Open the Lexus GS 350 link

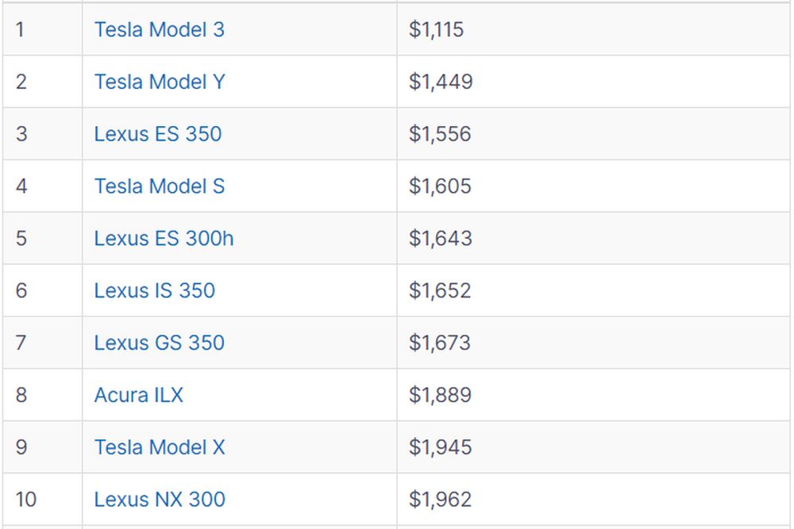point(159,343)
